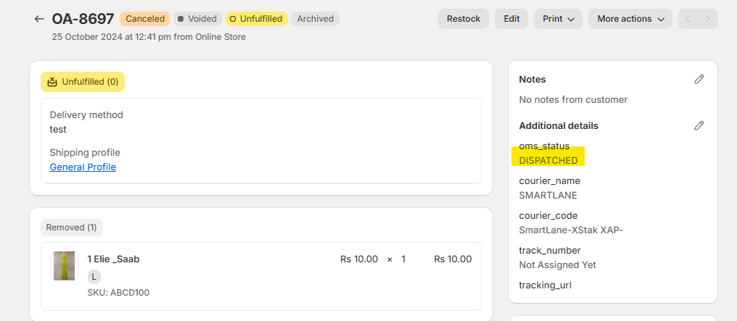
Task: Edit the Notes with the pencil icon
Action: click(x=699, y=79)
